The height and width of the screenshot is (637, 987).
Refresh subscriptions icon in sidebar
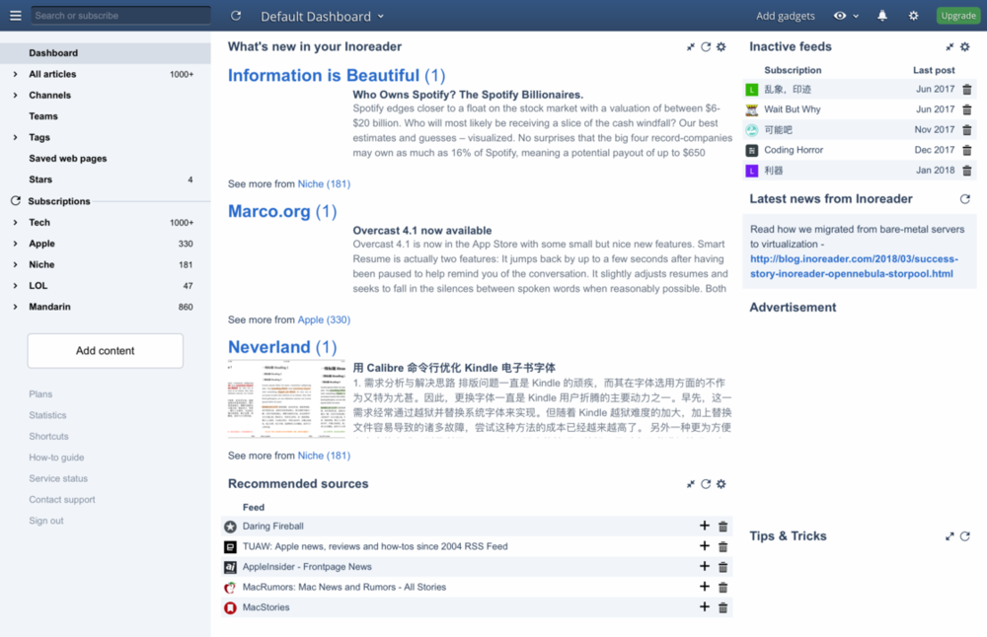(x=16, y=200)
